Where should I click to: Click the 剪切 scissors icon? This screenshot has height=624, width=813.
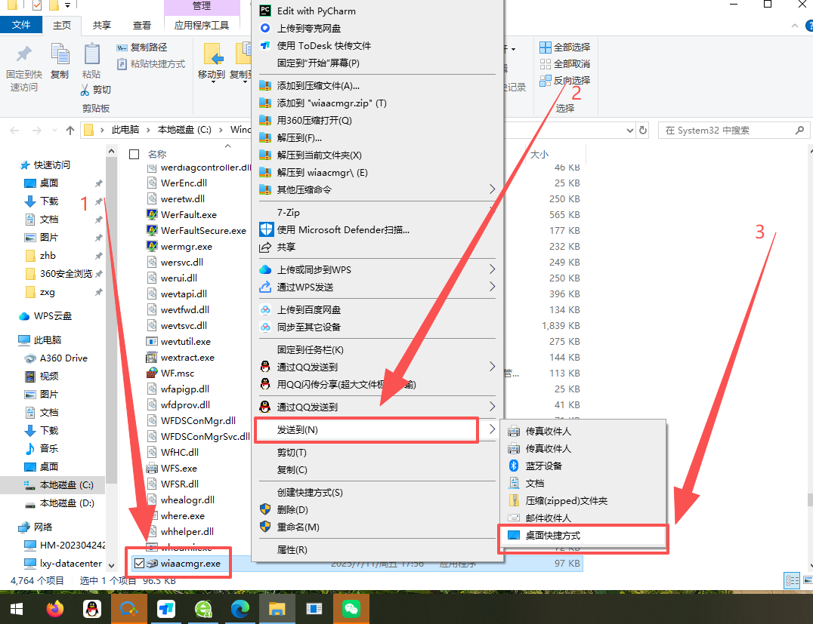click(85, 90)
